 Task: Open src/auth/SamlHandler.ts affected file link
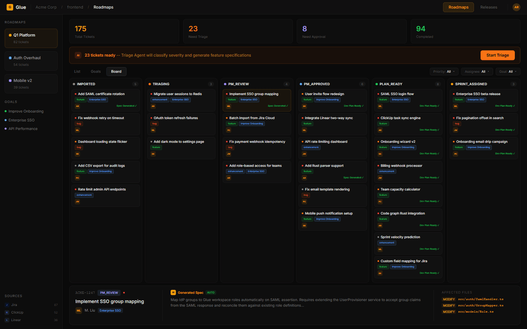[477, 299]
